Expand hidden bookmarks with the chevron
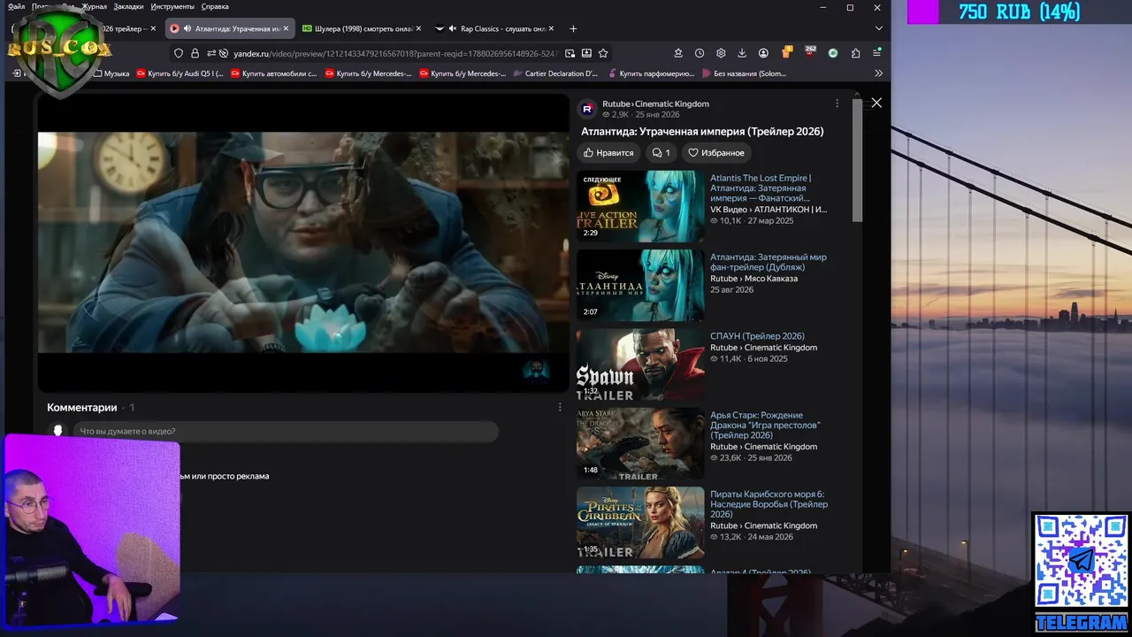The width and height of the screenshot is (1132, 637). (878, 73)
